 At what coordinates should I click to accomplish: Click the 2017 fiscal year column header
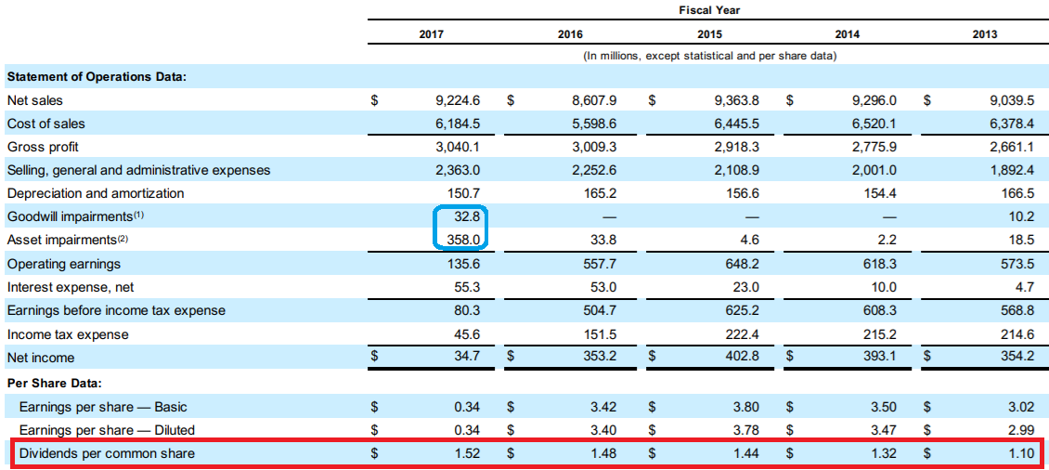[432, 34]
